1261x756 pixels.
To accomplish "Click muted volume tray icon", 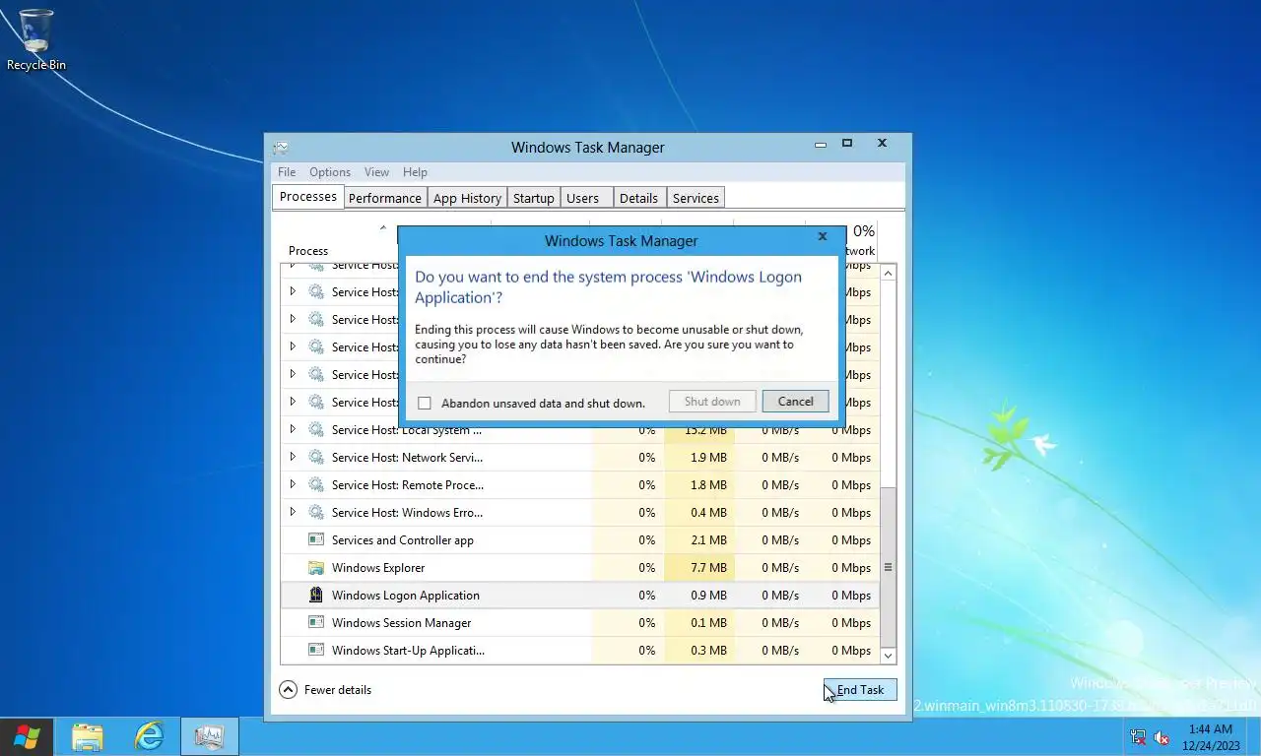I will [1161, 737].
